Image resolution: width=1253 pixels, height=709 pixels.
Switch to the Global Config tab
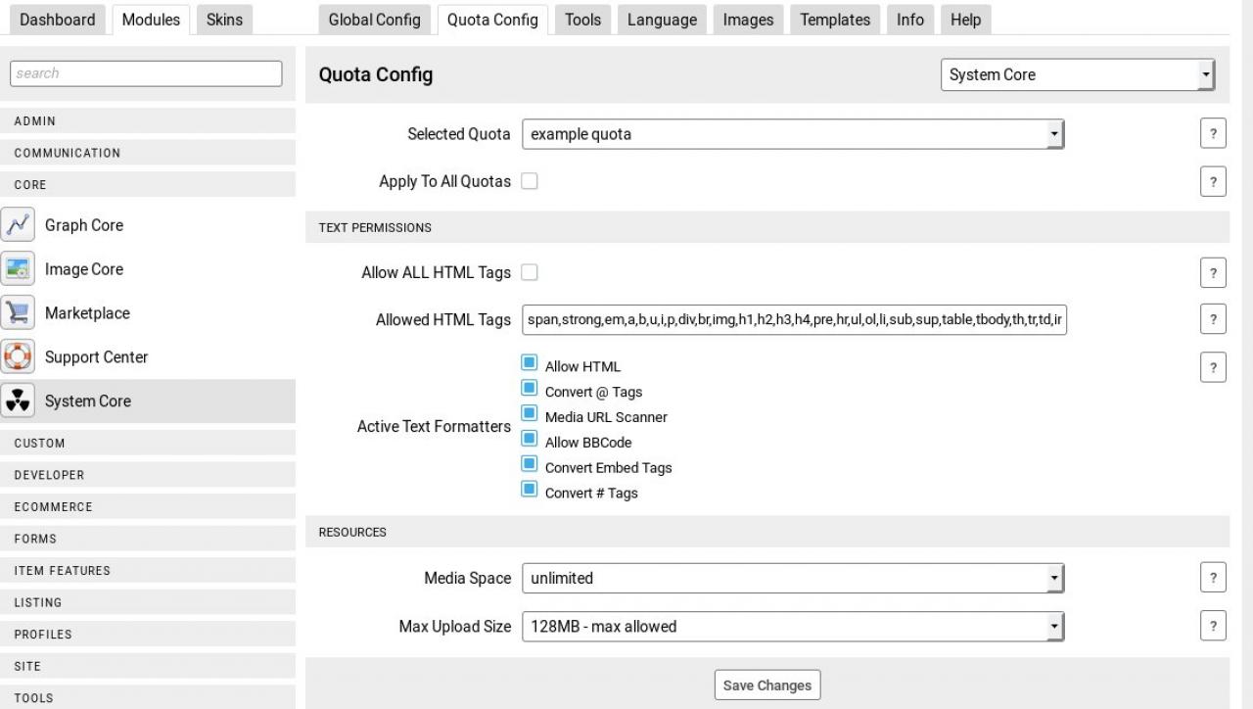pyautogui.click(x=374, y=20)
